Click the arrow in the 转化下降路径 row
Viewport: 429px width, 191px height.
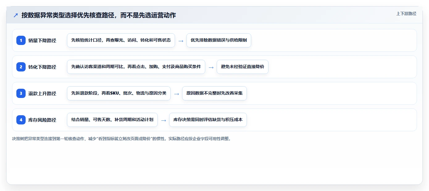[x=211, y=67]
